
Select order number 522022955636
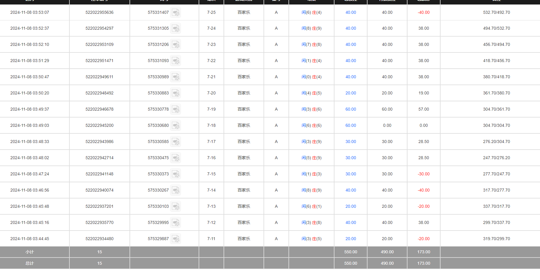(99, 13)
